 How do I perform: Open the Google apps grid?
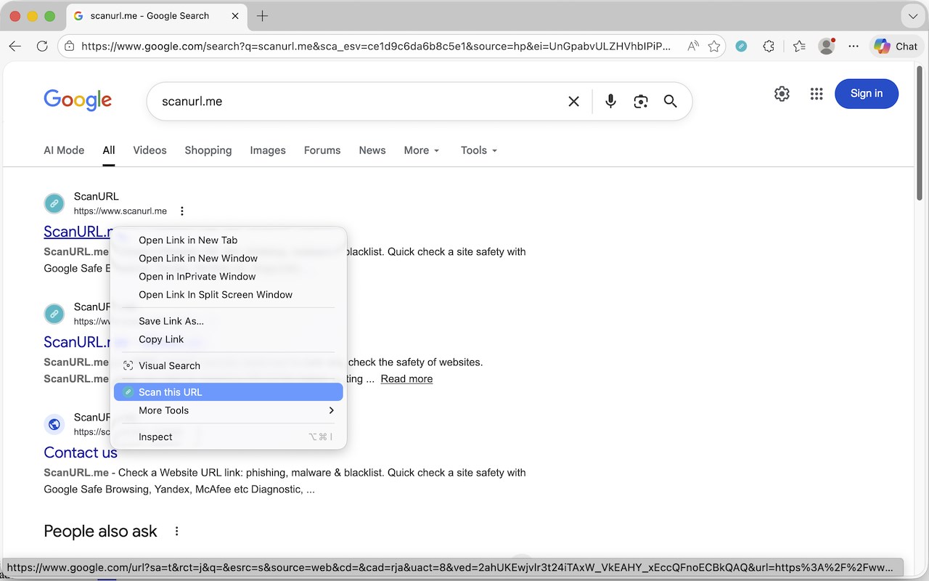point(817,94)
